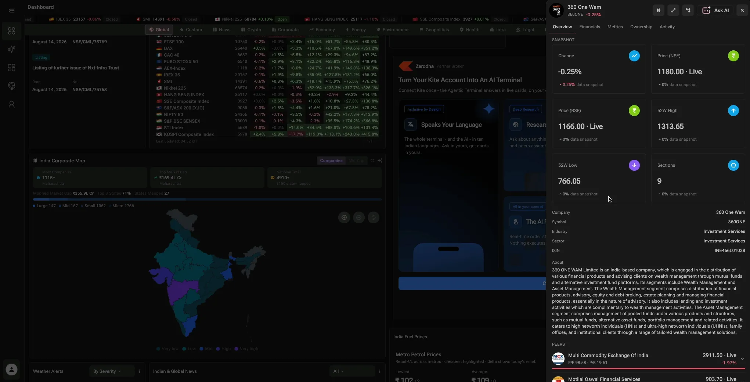Click the AI sparkle icon on India Corporate Map
The image size is (750, 382).
pos(380,161)
